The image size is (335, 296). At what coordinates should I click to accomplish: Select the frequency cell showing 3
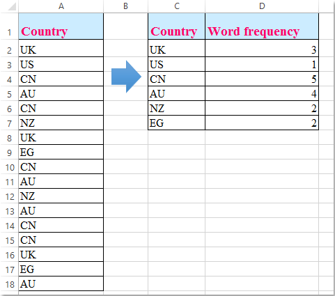click(262, 48)
